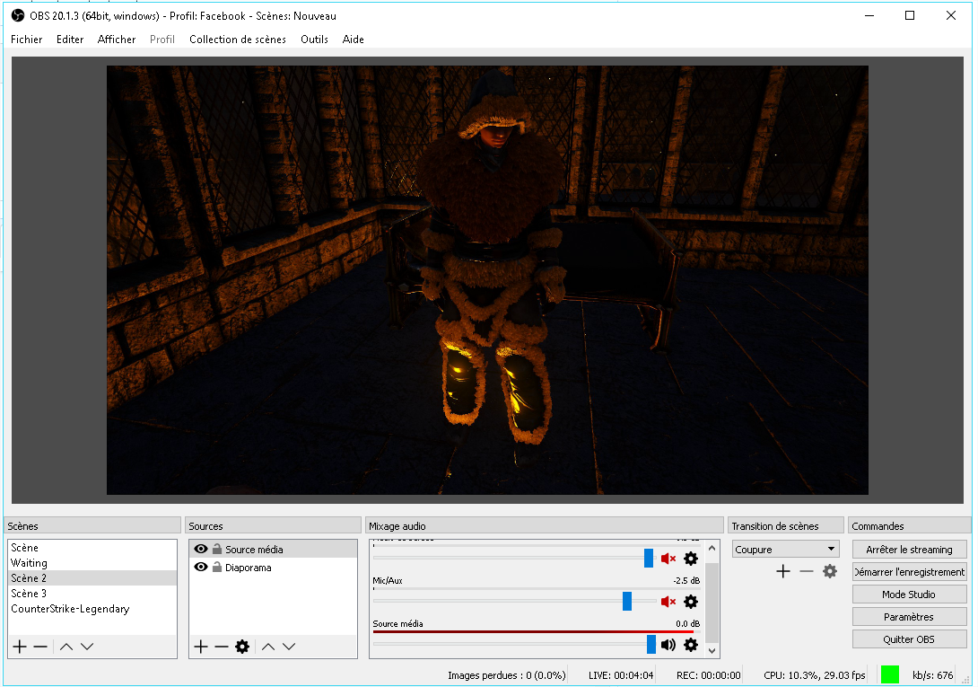This screenshot has width=978, height=687.
Task: Click Arrêter le streaming button
Action: coord(910,550)
